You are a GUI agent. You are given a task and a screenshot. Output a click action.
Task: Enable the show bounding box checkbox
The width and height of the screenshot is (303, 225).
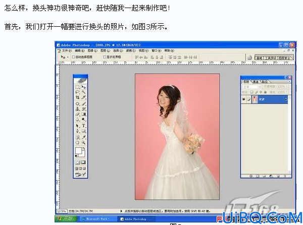(x=105, y=57)
